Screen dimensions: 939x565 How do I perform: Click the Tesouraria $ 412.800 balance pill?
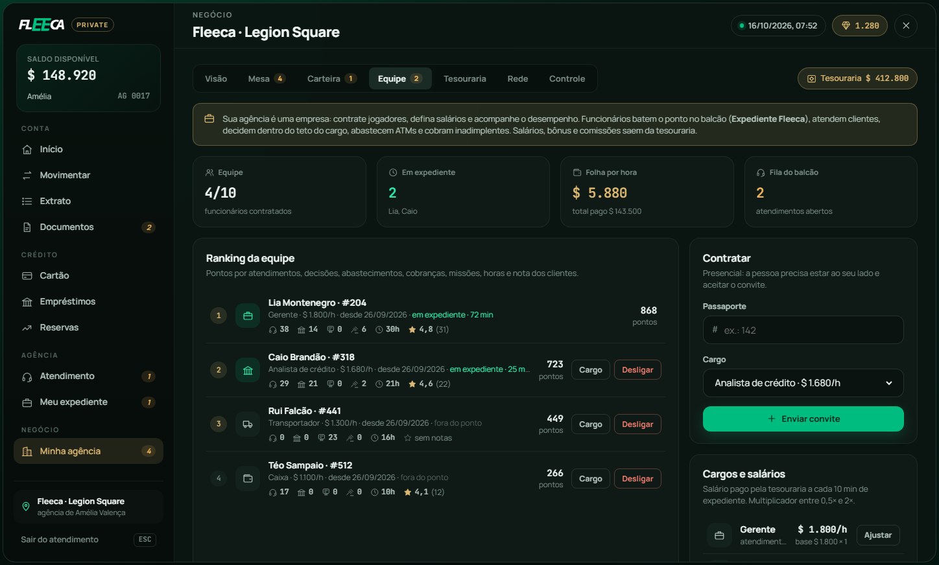point(857,78)
